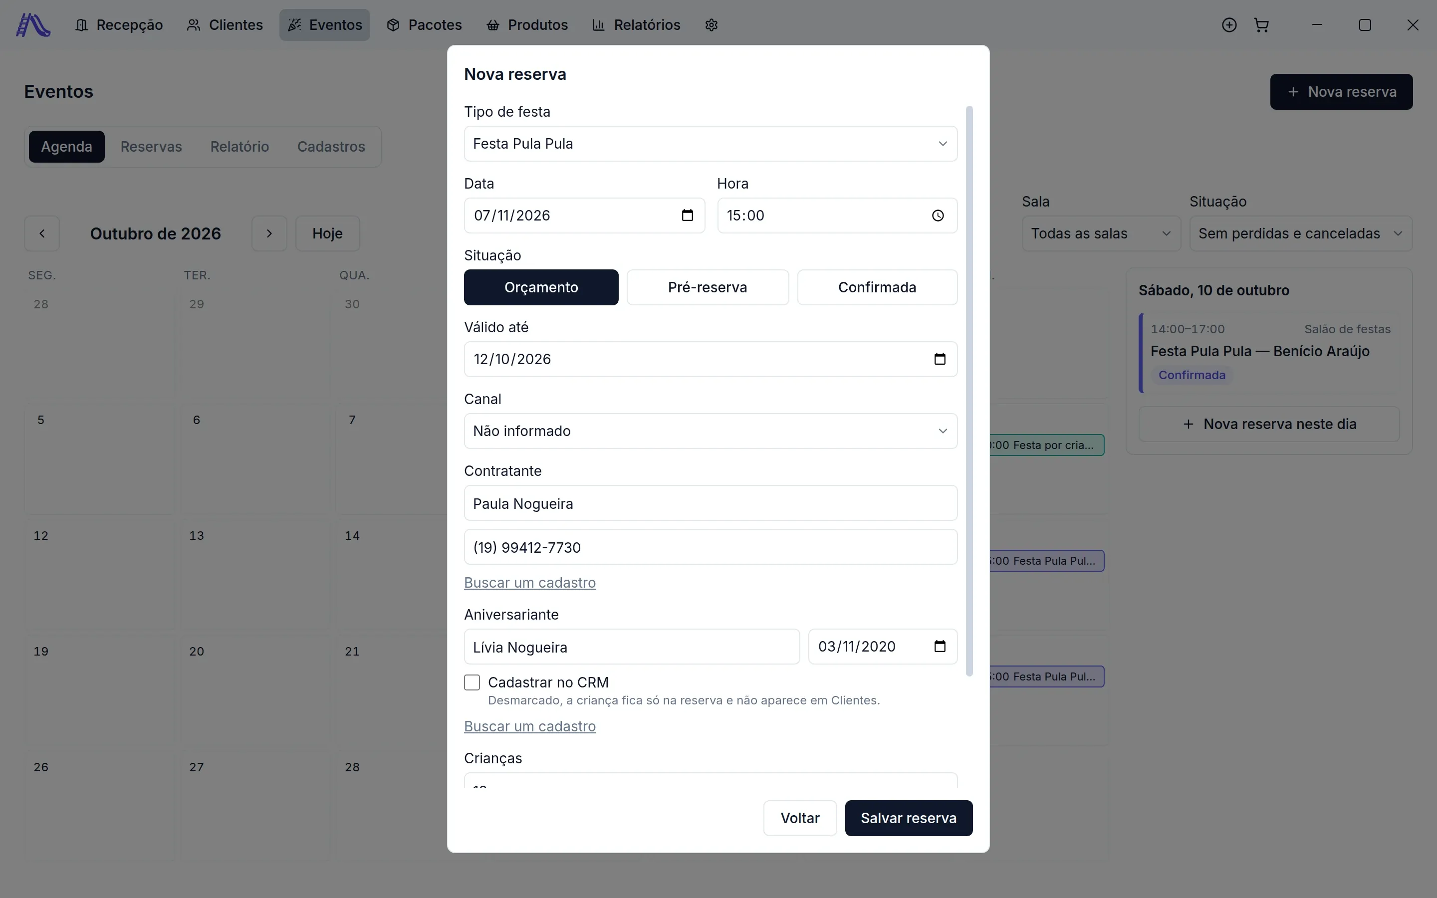Select Pré-reserva situation option
The height and width of the screenshot is (898, 1437).
(708, 287)
